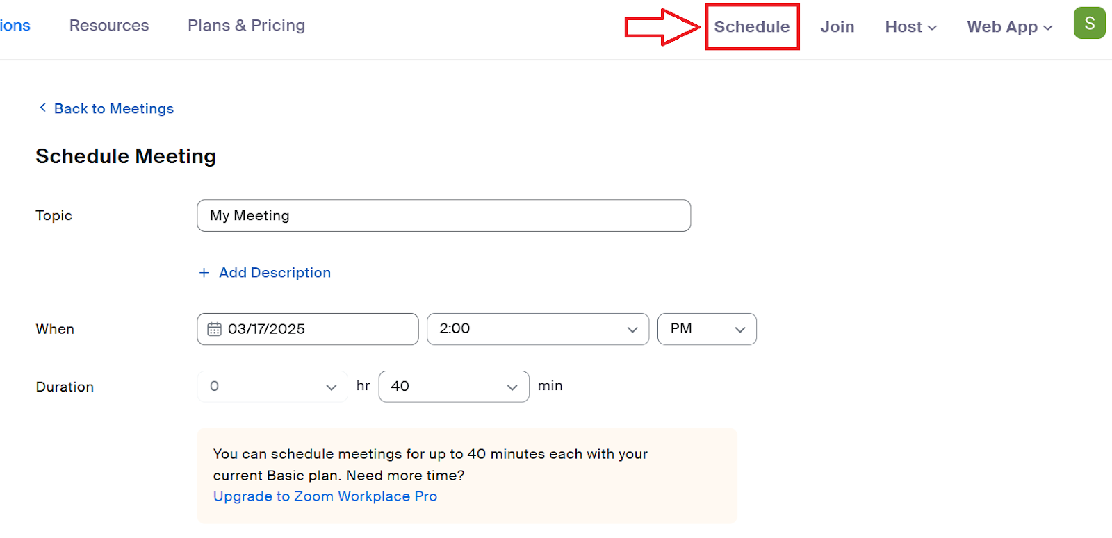Viewport: 1112px width, 538px height.
Task: Click the Web App chevron arrow
Action: point(1047,28)
